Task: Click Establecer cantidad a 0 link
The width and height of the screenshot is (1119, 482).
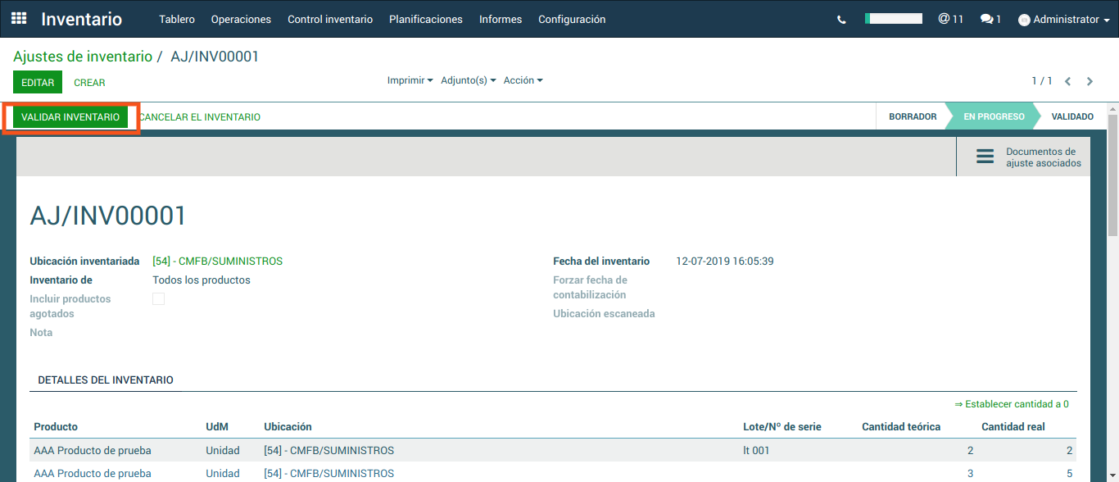Action: click(1012, 404)
